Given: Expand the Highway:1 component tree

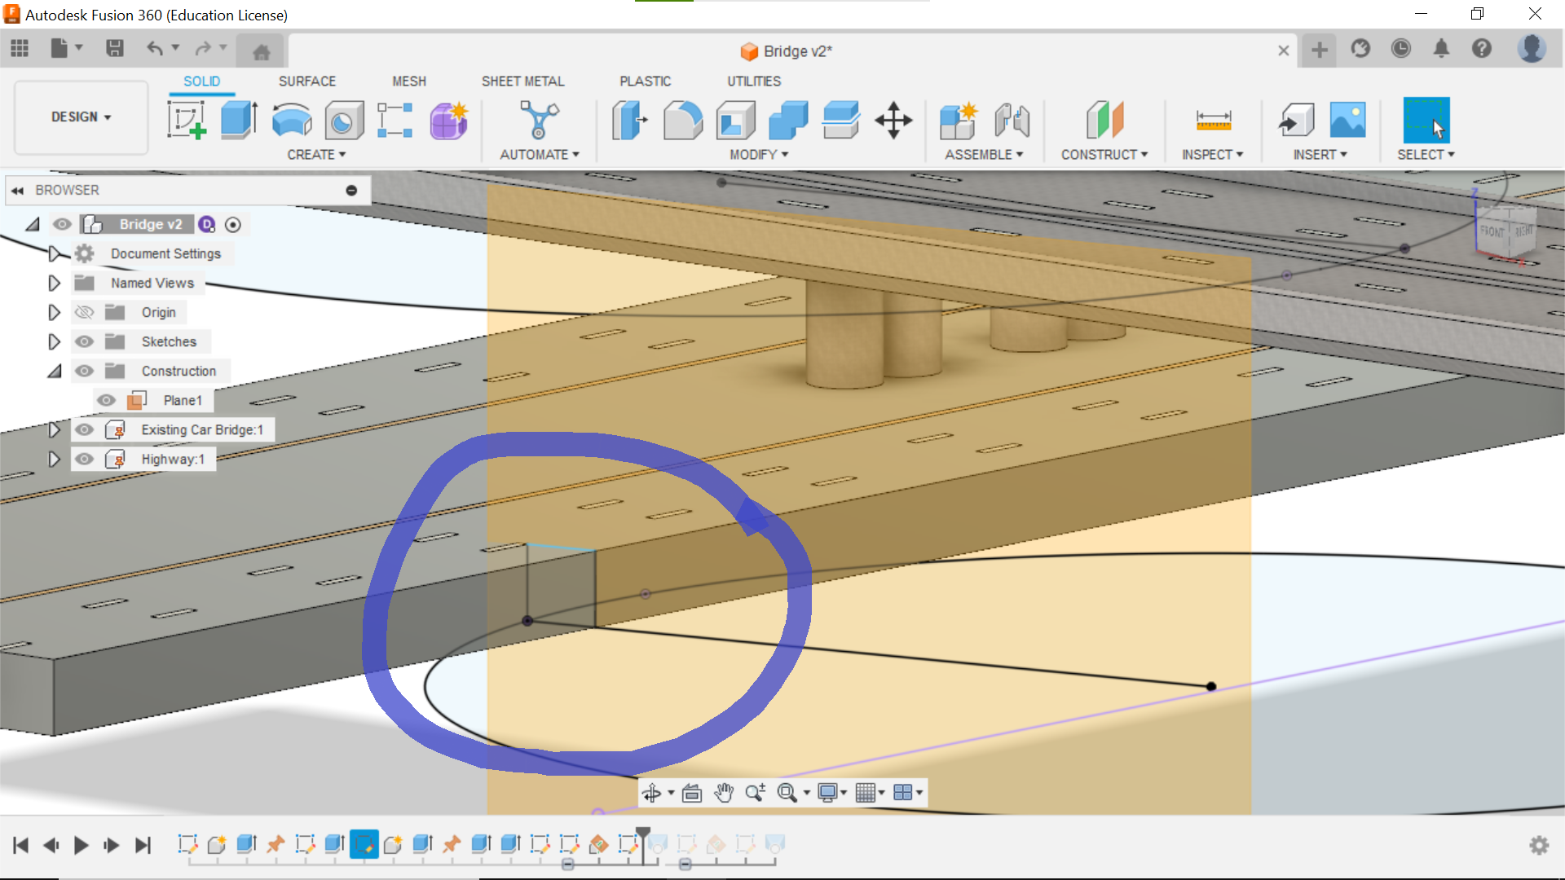Looking at the screenshot, I should point(54,459).
